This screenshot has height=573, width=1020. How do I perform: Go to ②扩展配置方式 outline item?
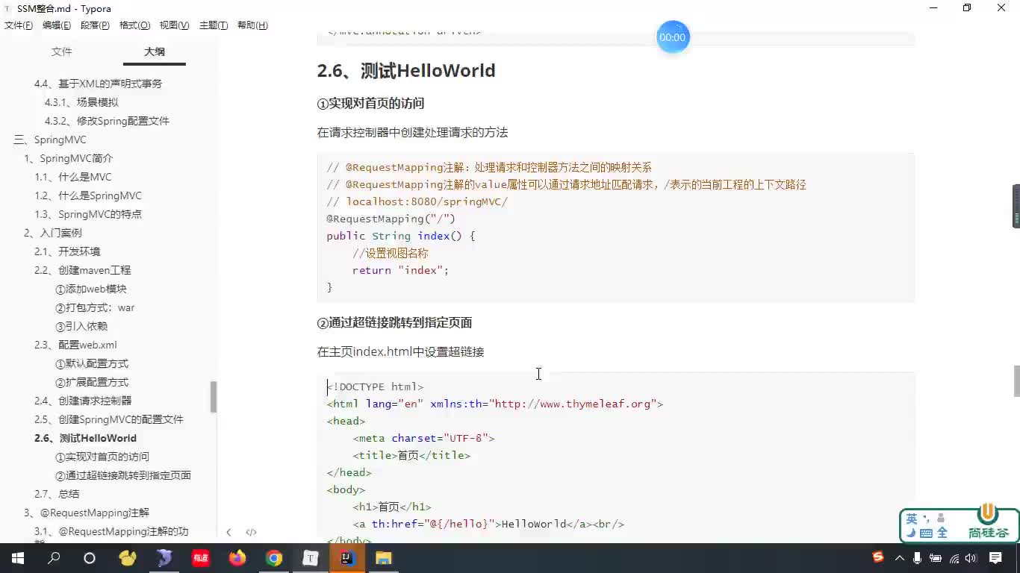pos(92,382)
